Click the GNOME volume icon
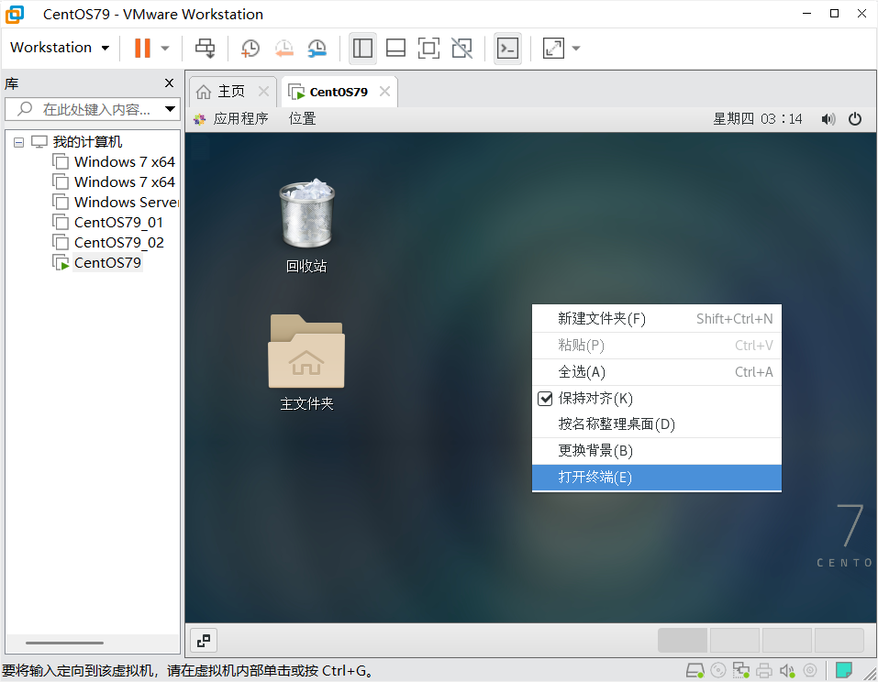878x682 pixels. click(828, 118)
